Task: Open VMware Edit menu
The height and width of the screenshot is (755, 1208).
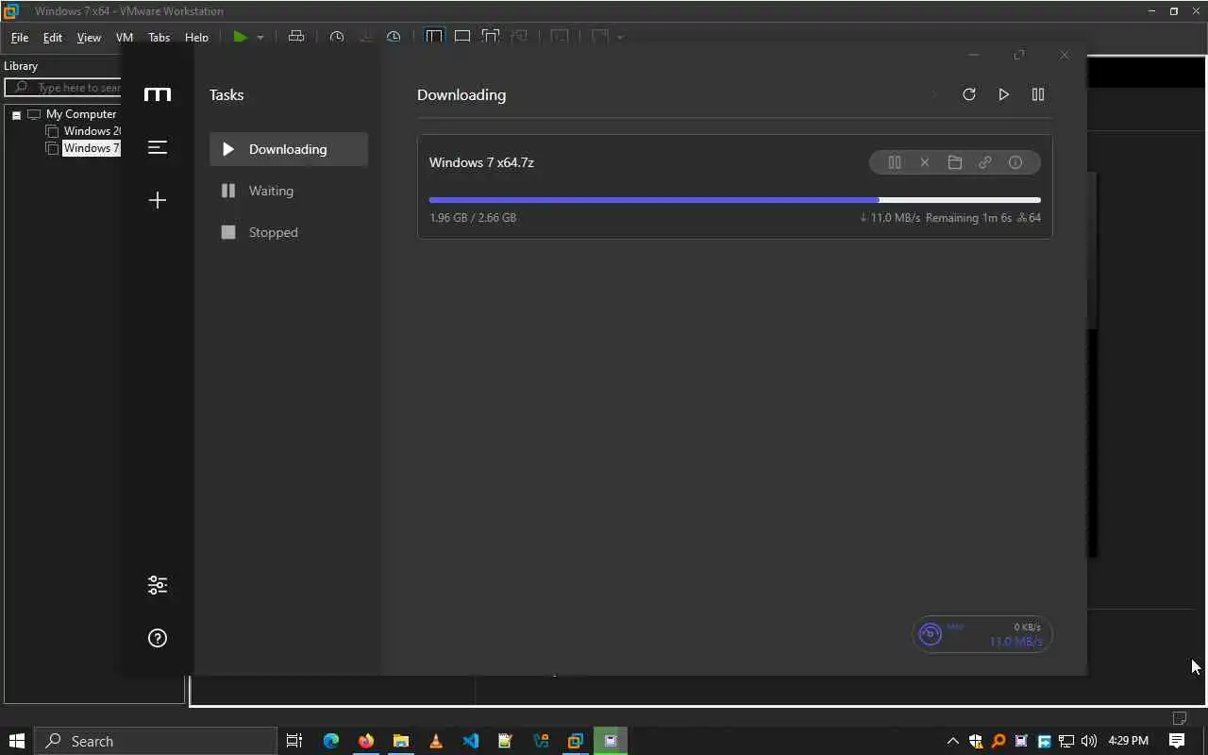Action: click(x=53, y=38)
